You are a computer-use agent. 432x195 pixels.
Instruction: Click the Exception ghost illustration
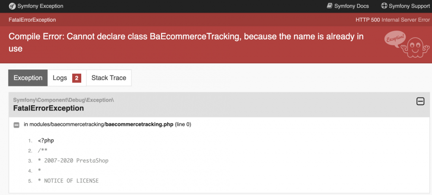pos(415,47)
